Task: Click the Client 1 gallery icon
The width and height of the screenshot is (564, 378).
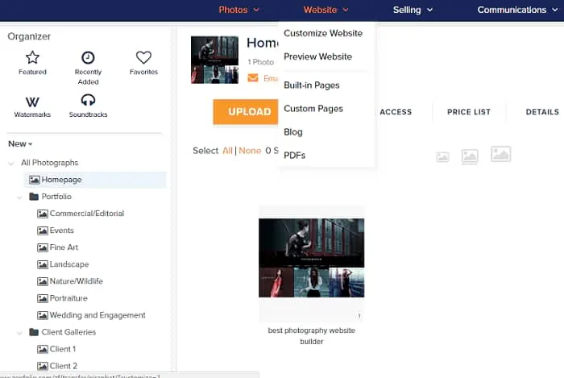Action: (x=43, y=349)
